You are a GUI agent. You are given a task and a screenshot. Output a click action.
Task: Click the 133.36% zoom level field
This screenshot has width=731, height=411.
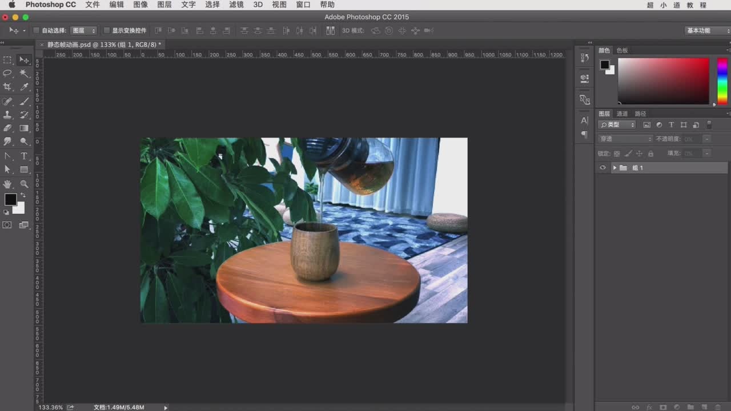pyautogui.click(x=50, y=408)
